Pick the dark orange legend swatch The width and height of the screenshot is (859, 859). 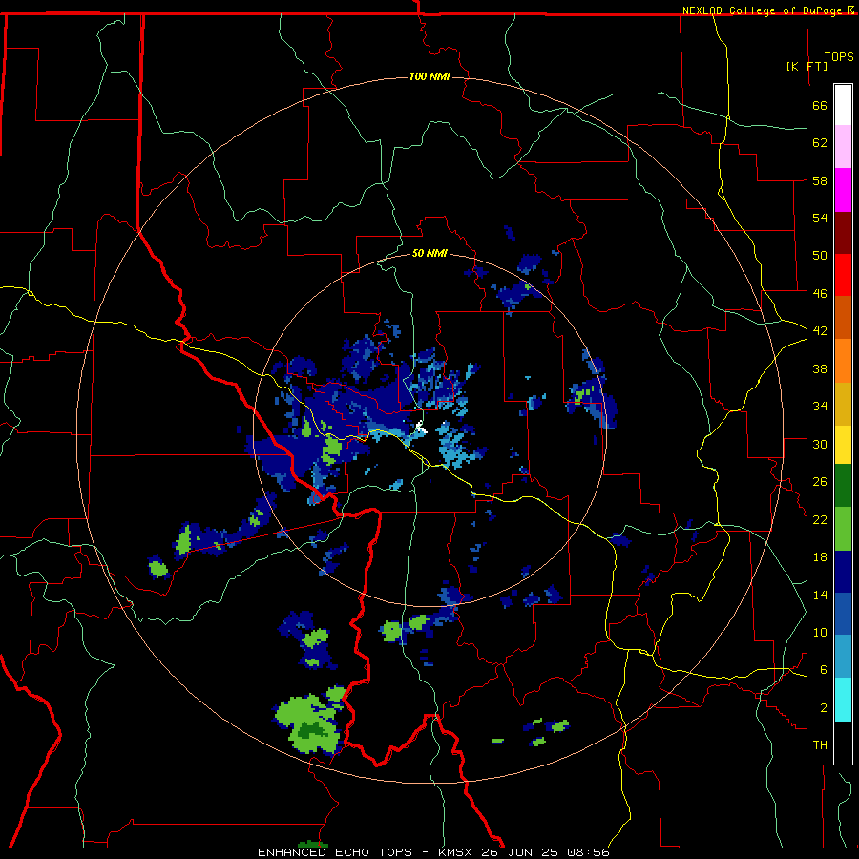843,317
